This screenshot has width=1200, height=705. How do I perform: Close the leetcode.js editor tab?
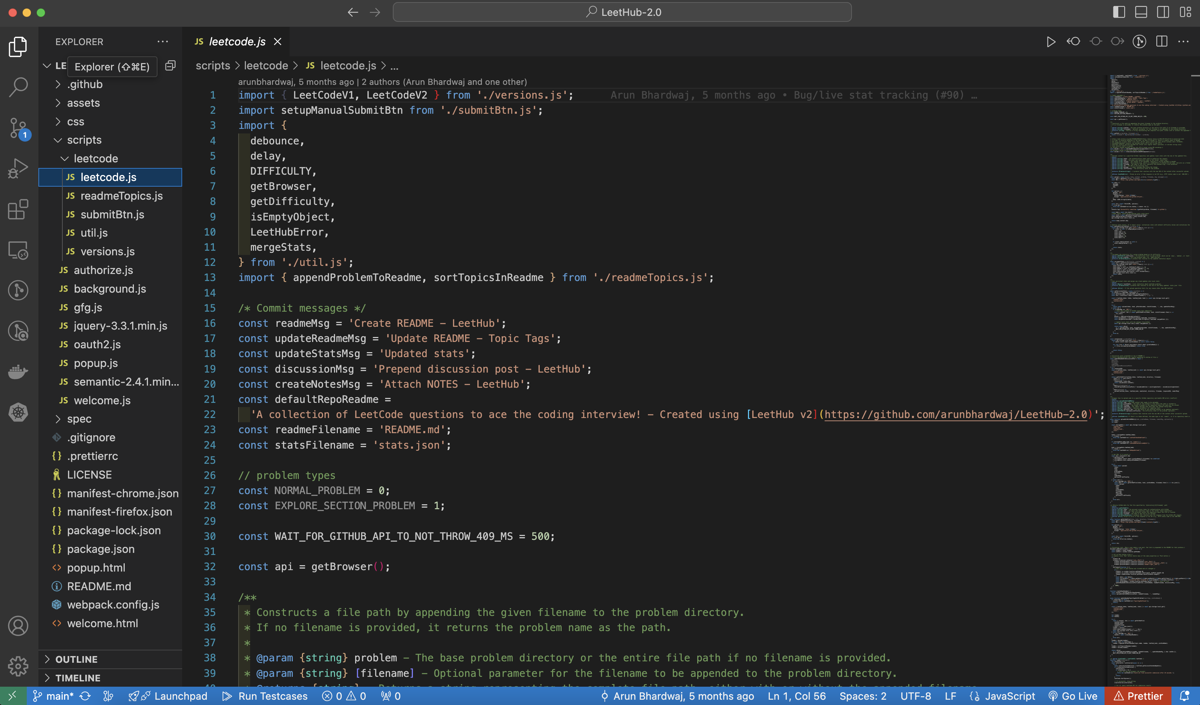tap(278, 42)
